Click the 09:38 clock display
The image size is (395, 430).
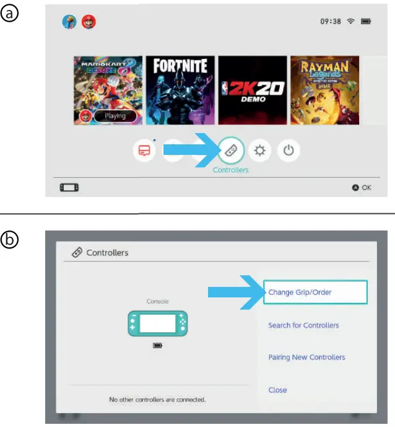(331, 22)
